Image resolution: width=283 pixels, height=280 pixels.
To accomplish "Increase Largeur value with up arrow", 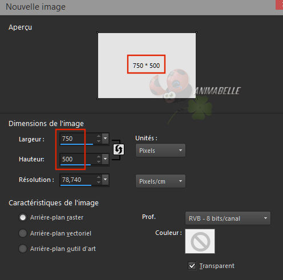I will point(99,136).
